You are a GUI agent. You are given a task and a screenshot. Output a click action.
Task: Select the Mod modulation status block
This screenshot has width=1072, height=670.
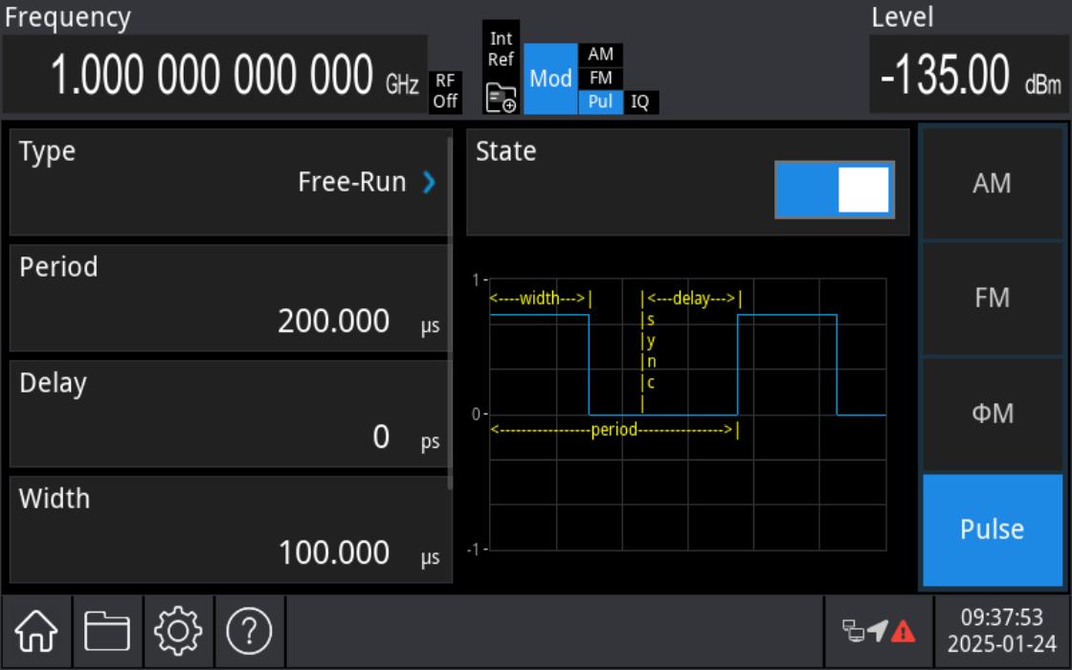click(x=551, y=77)
